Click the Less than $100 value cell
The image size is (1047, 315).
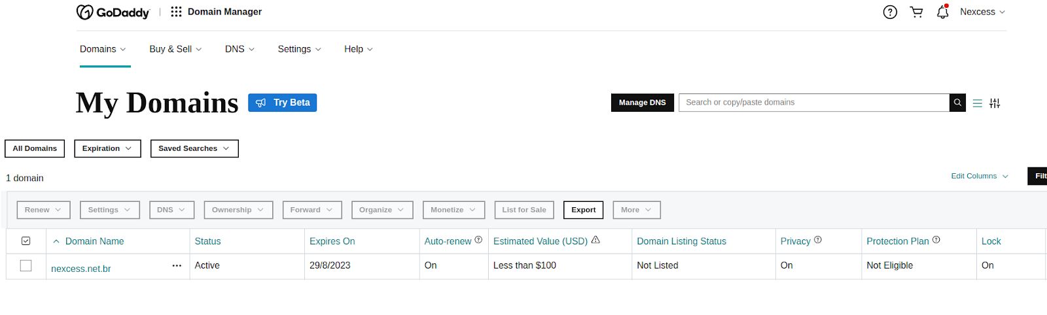tap(525, 265)
